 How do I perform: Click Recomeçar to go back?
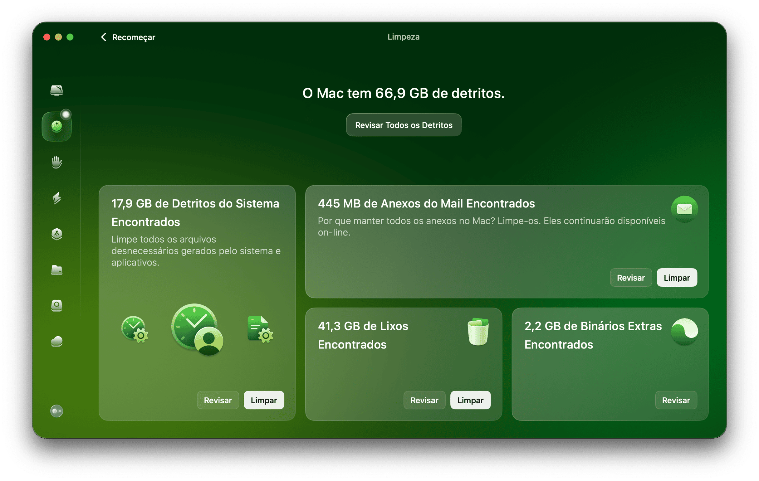tap(127, 37)
